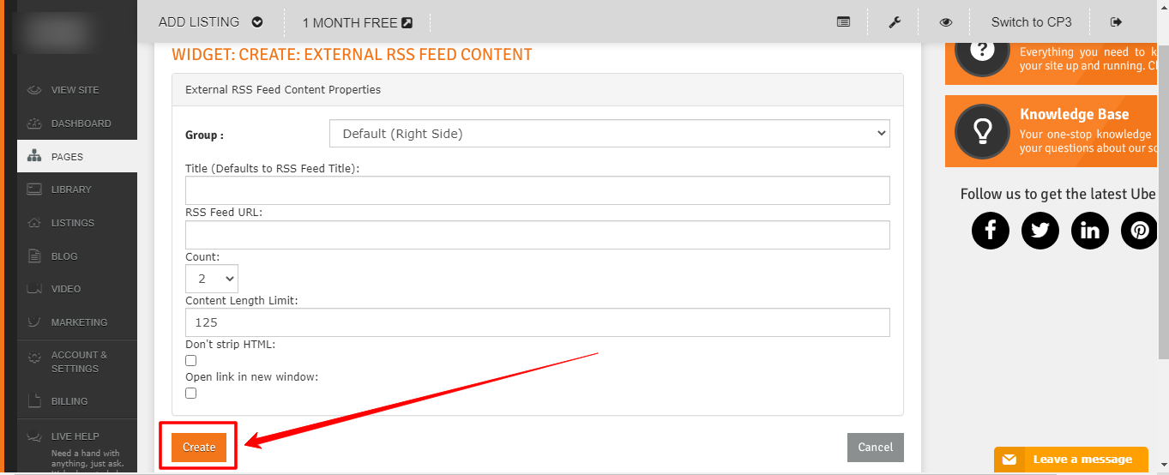Image resolution: width=1169 pixels, height=475 pixels.
Task: Open the Group dropdown
Action: (x=610, y=134)
